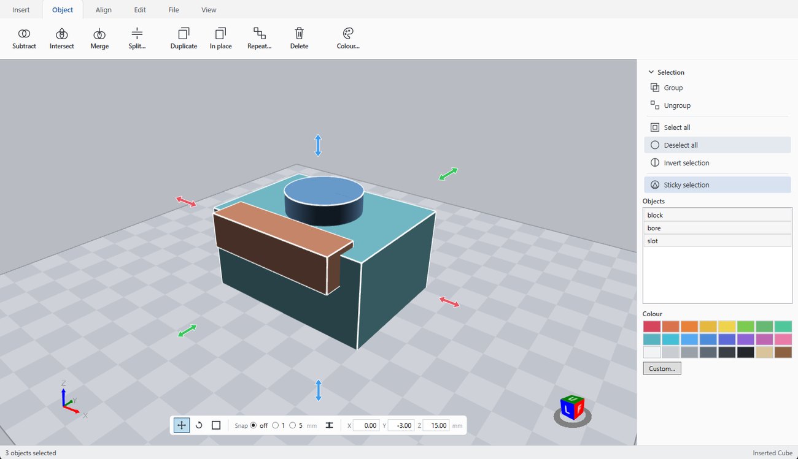Select bore in the Objects list
The image size is (798, 459).
[718, 228]
